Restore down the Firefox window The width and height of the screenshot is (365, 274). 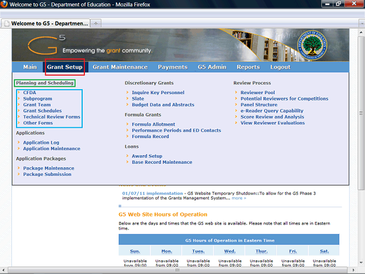338,4
